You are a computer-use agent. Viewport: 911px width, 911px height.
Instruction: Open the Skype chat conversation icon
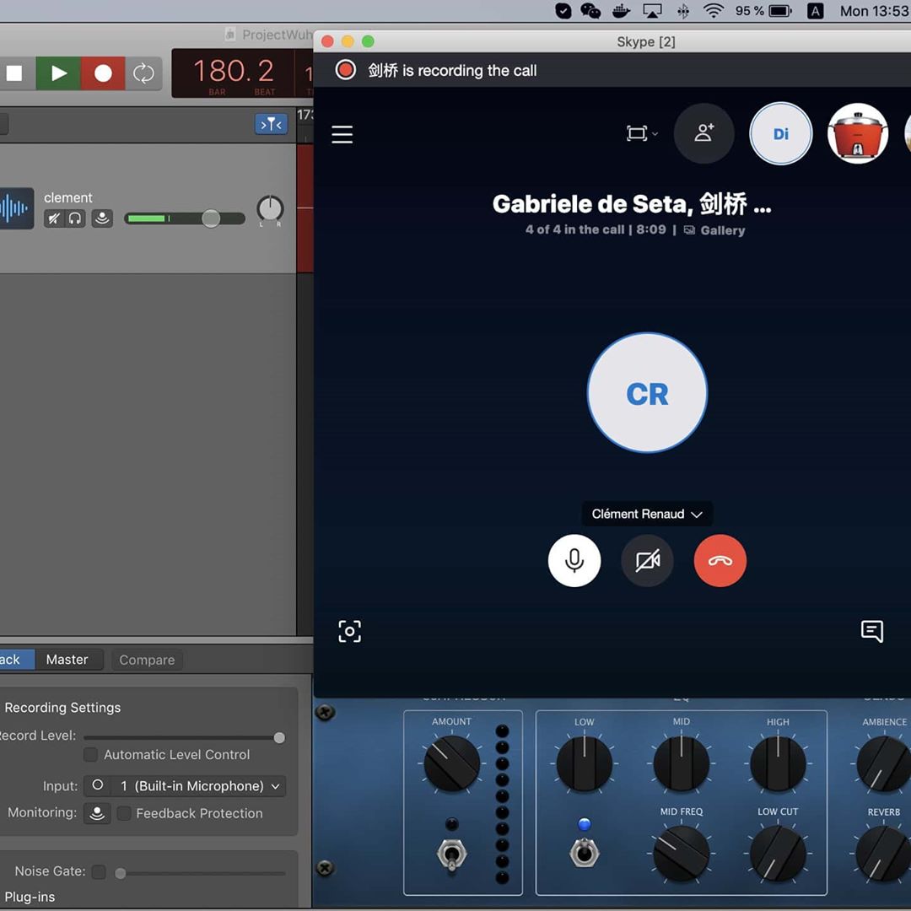pyautogui.click(x=871, y=631)
